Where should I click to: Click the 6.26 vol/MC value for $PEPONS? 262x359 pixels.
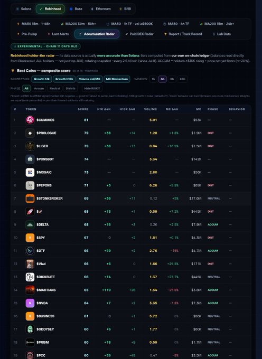153,185
